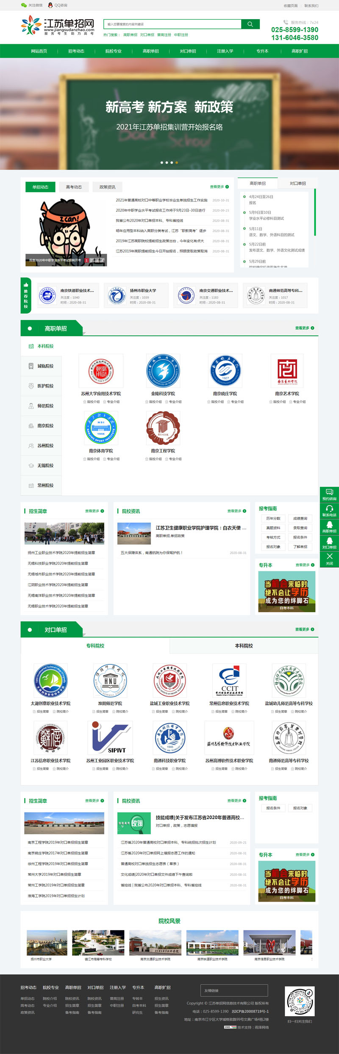Open 苏州大学应用技术学院 logo
Image resolution: width=339 pixels, height=1054 pixels.
[101, 371]
